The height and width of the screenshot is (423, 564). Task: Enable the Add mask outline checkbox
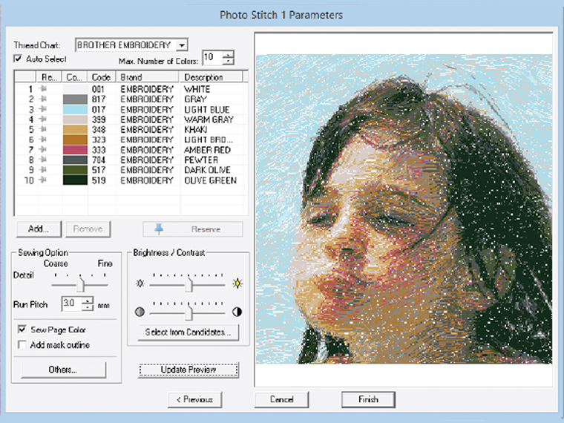click(22, 344)
